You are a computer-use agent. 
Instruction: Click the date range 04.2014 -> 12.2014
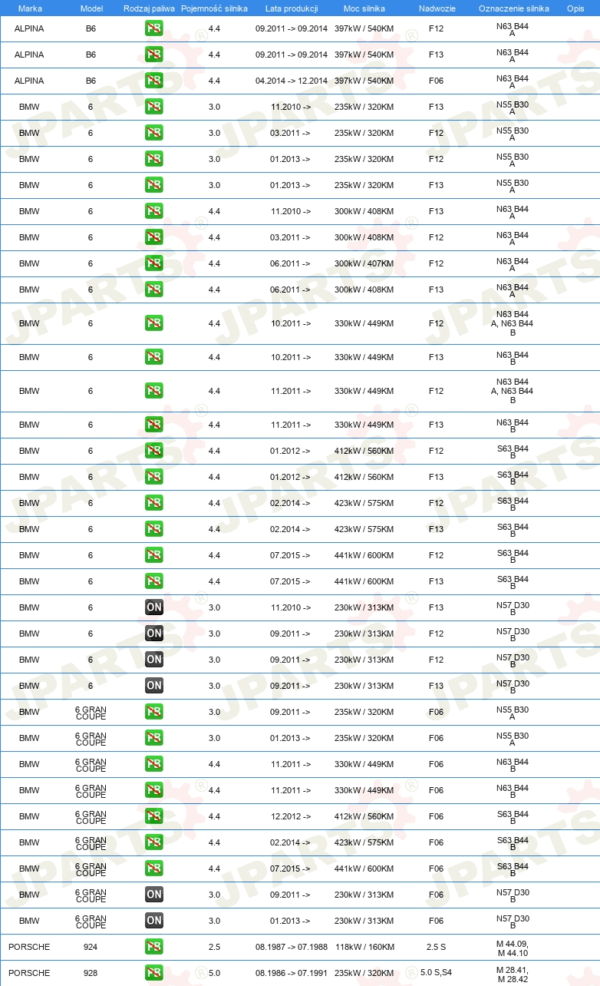[x=292, y=81]
